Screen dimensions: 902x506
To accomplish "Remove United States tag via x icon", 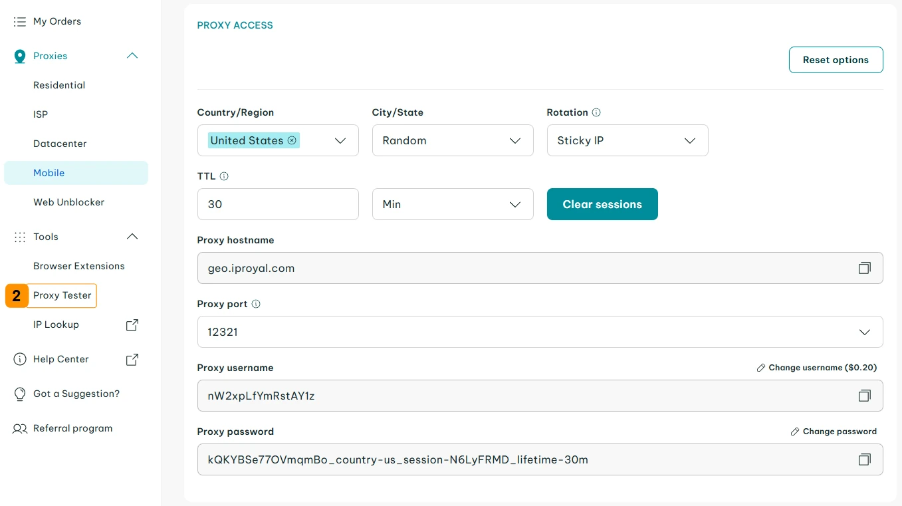I will click(292, 140).
